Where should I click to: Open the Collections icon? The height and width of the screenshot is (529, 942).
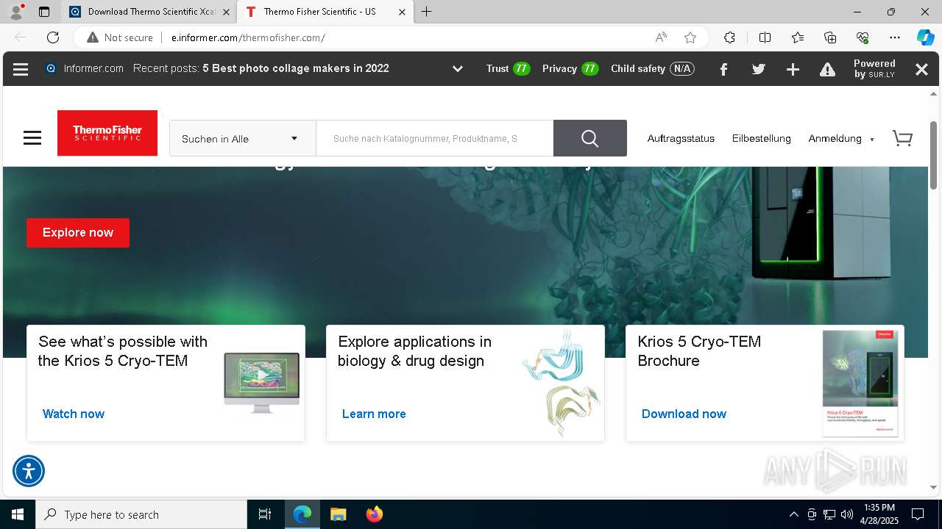(x=830, y=37)
